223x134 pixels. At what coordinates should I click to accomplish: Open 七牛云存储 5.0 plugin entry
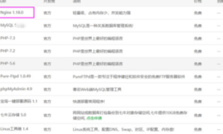coord(13,115)
